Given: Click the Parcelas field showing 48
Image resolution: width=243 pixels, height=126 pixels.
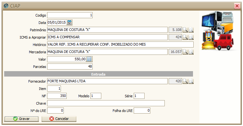Looking at the screenshot, I should [x=70, y=66].
